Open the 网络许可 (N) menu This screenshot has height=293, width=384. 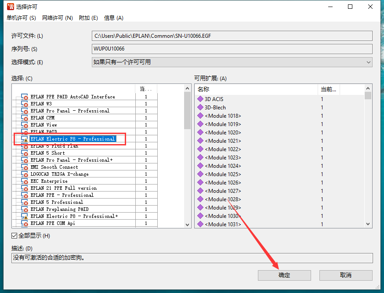point(58,18)
